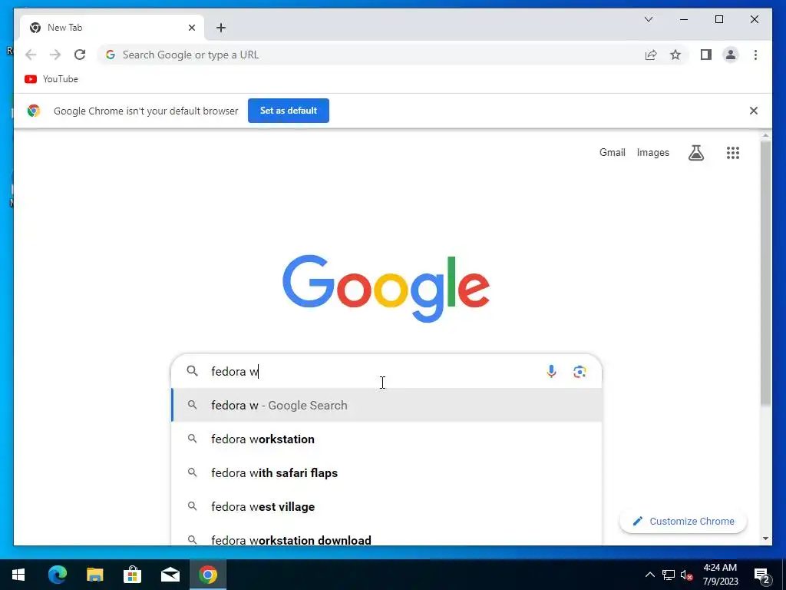Open the profile avatar menu
The image size is (786, 590).
[731, 55]
